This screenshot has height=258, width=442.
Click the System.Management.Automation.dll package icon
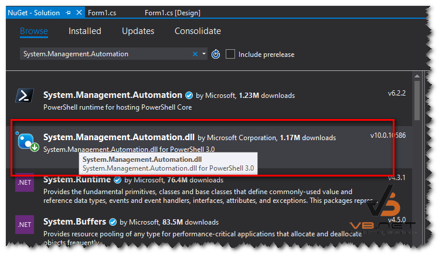[28, 141]
